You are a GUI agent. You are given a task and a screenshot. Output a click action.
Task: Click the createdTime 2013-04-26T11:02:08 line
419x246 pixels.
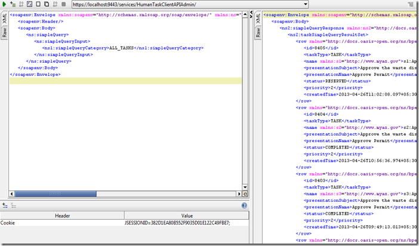[361, 94]
